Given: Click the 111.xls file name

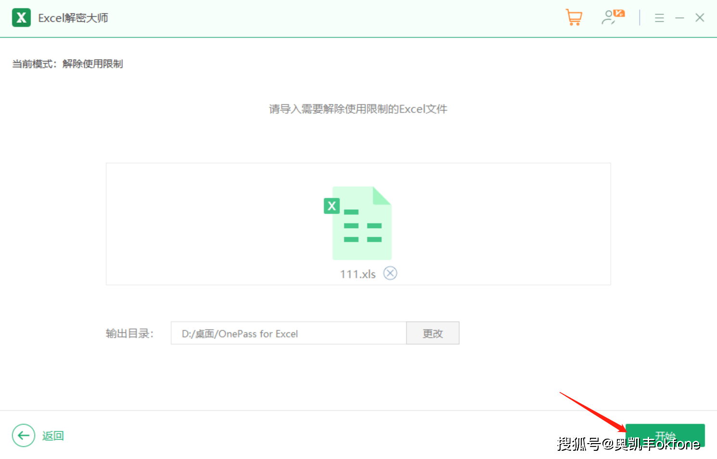Looking at the screenshot, I should 358,274.
